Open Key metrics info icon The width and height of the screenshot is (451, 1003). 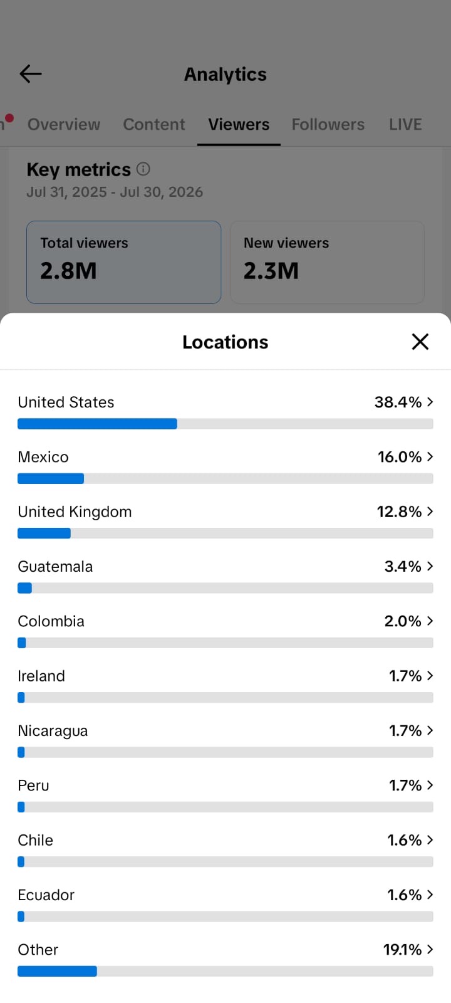[143, 169]
